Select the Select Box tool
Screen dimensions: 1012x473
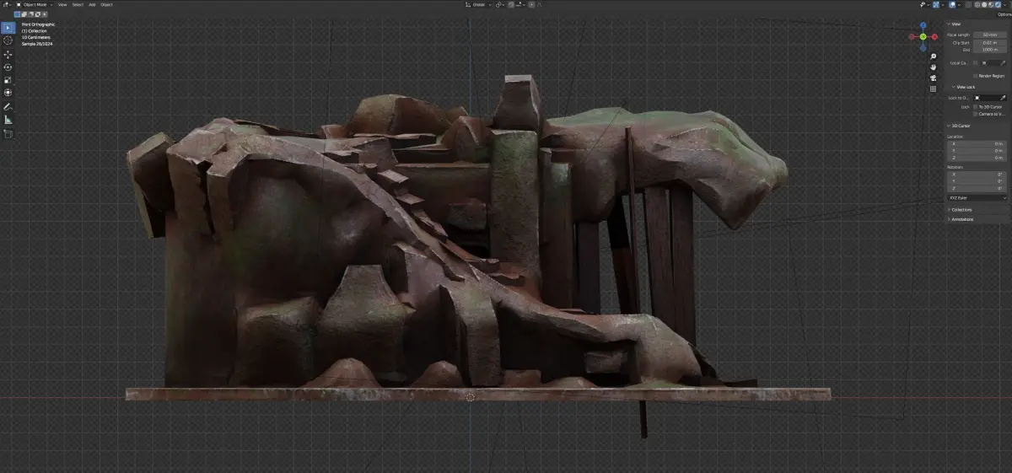[x=8, y=28]
